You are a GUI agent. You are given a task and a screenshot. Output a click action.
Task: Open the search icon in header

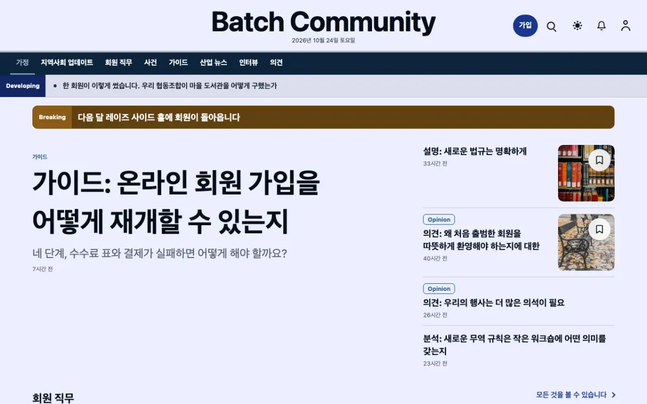click(552, 26)
